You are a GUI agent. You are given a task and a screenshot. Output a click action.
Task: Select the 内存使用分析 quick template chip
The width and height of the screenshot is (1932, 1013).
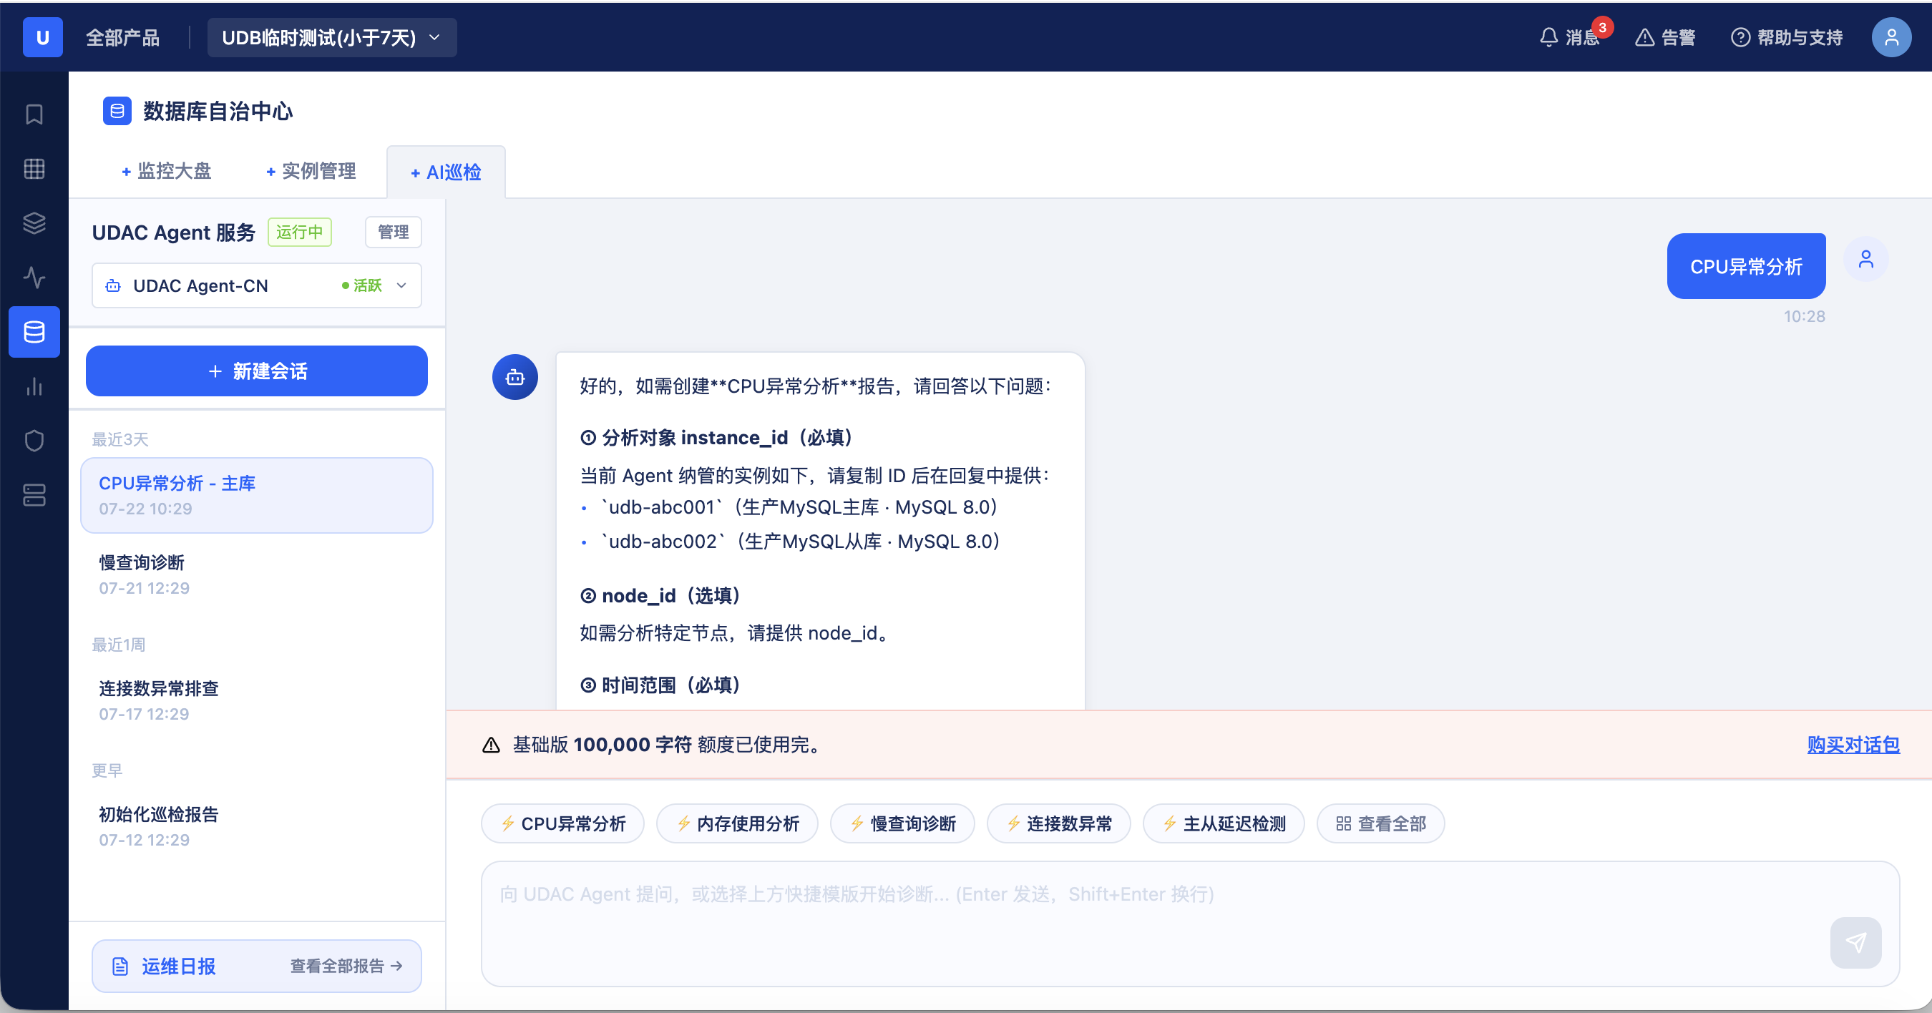pos(737,824)
